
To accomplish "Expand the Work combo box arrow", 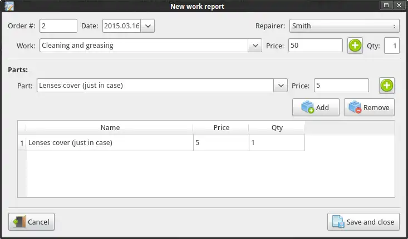I will point(255,46).
